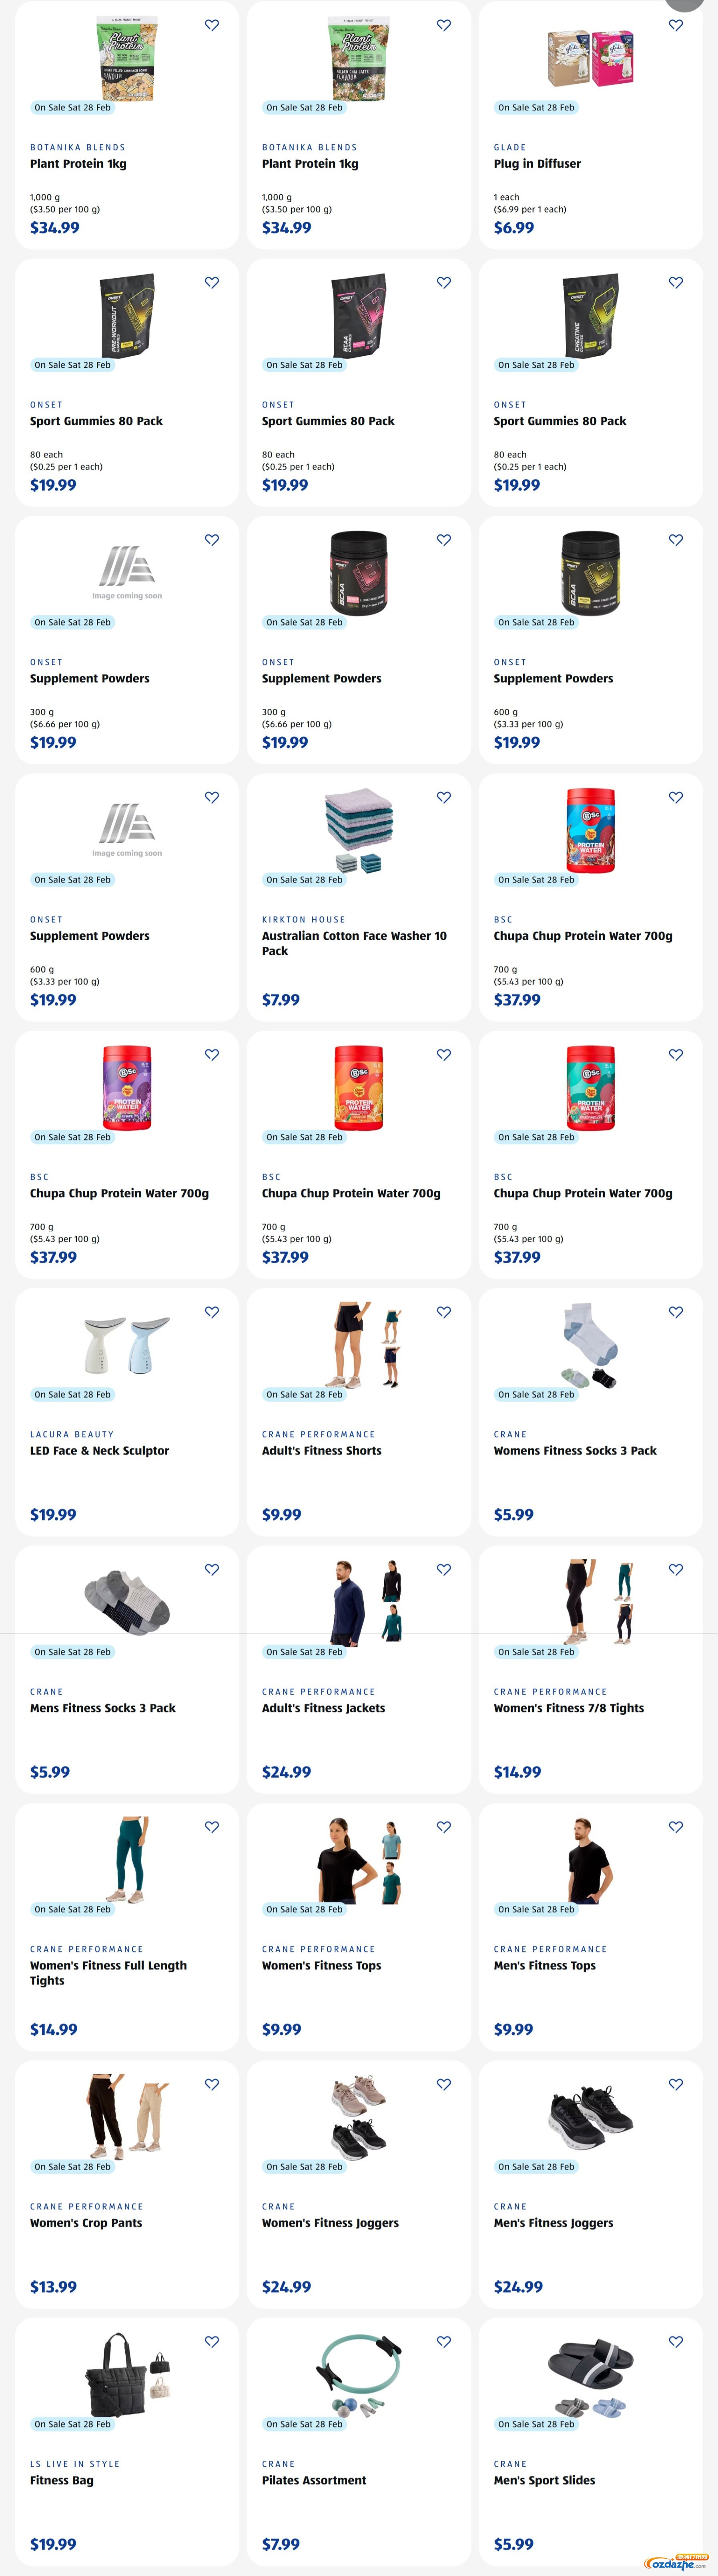Favorite the Pilates Assortment item
This screenshot has width=718, height=2576.
(x=444, y=2341)
